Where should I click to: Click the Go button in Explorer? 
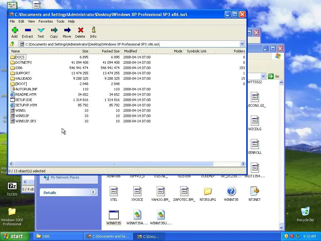(x=274, y=76)
